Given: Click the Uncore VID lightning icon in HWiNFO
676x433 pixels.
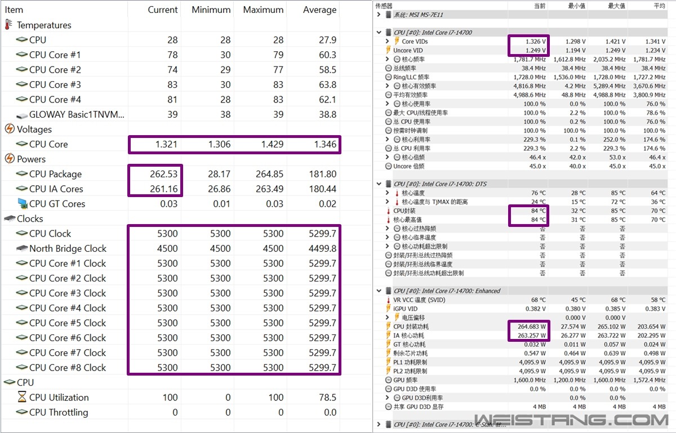Looking at the screenshot, I should pos(388,50).
